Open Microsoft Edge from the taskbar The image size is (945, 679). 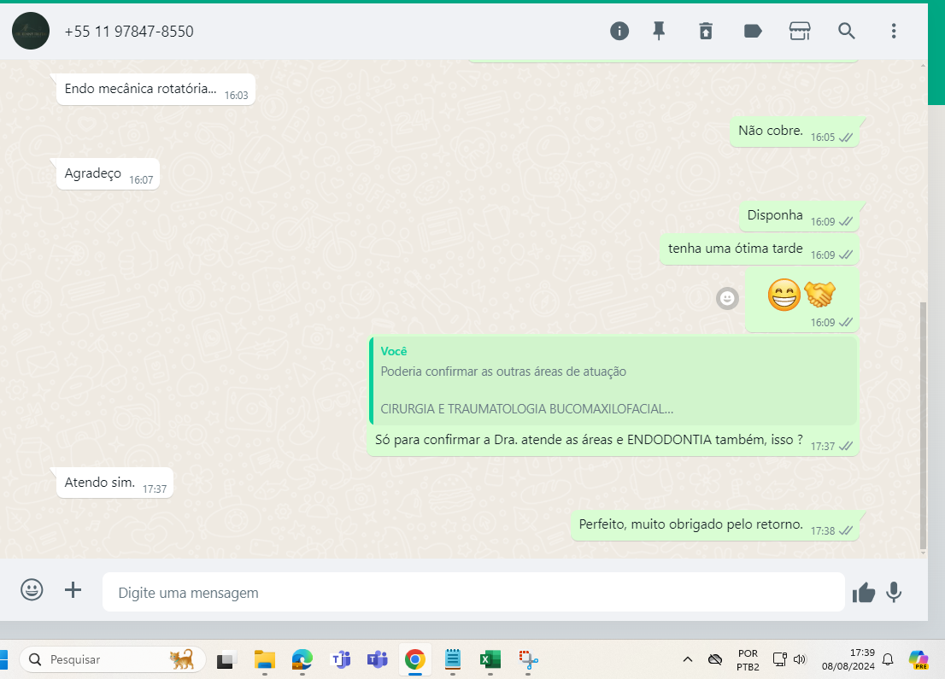[x=302, y=659]
